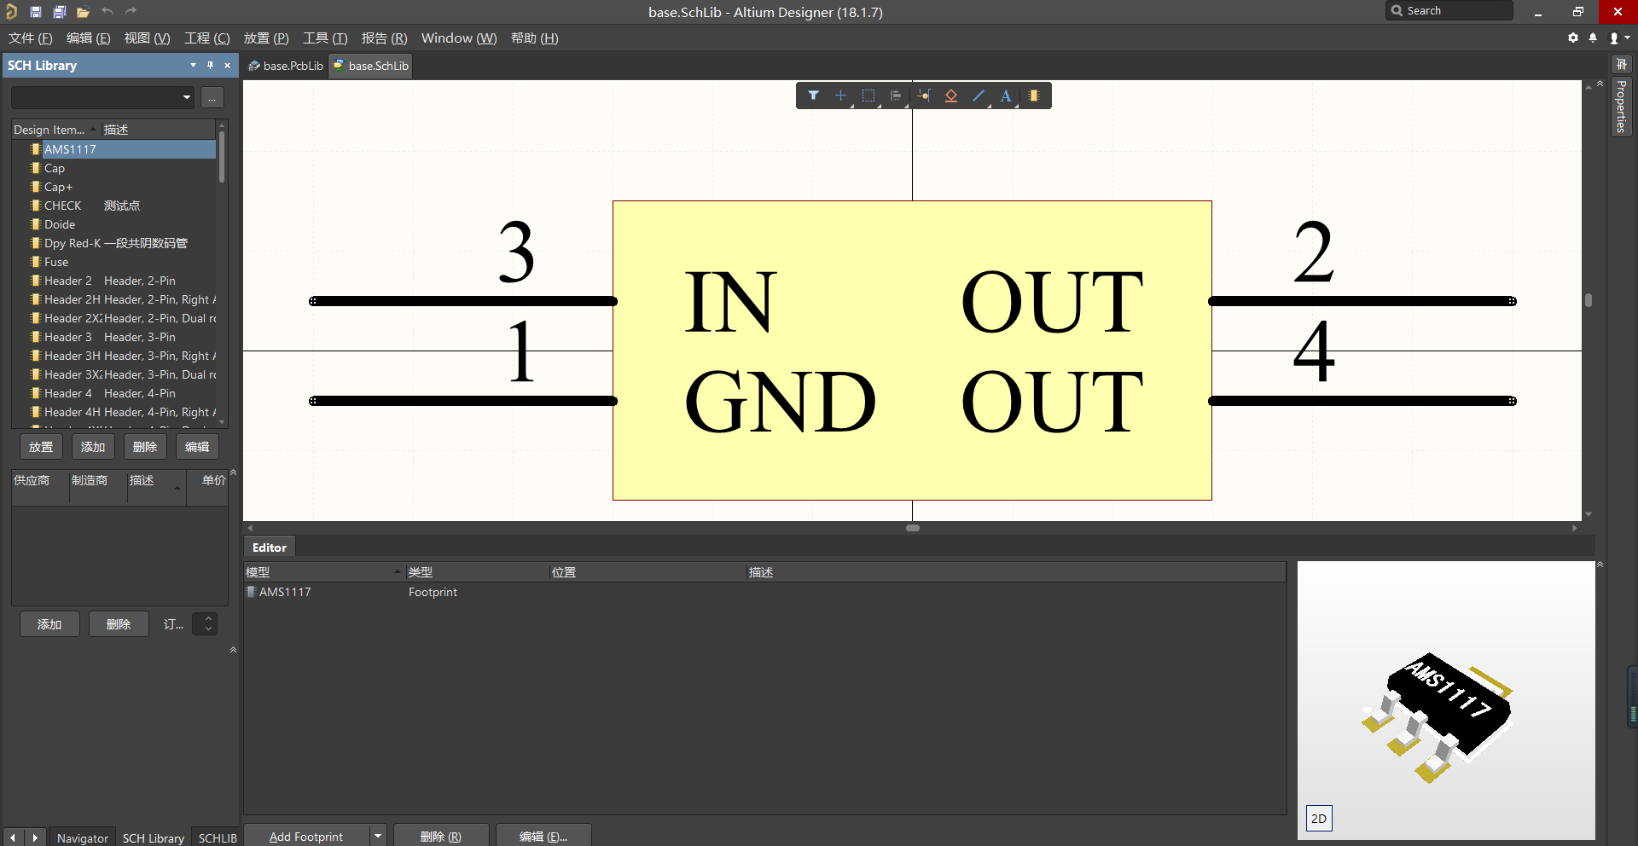Click 删除 button under component list
1638x846 pixels.
tap(145, 447)
